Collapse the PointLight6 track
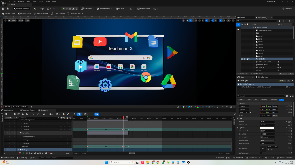The width and height of the screenshot is (295, 165). (19, 133)
